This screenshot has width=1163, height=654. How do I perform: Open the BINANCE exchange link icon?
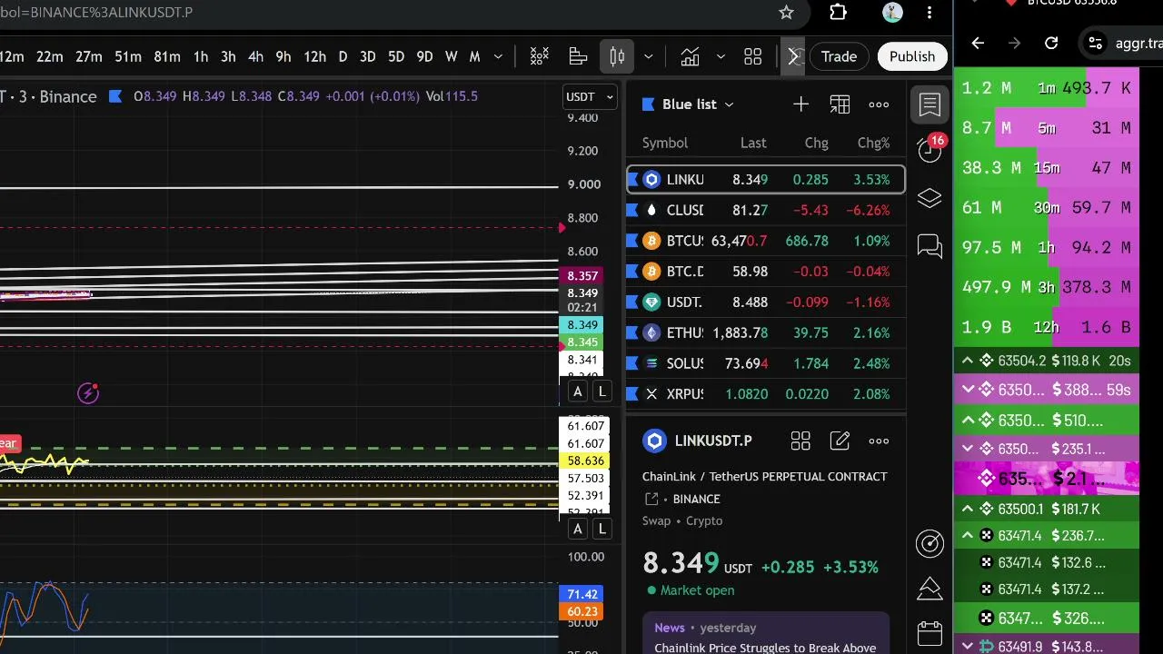point(651,499)
